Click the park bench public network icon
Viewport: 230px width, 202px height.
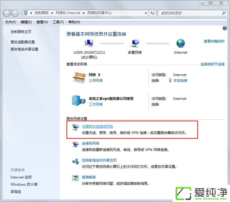point(78,77)
